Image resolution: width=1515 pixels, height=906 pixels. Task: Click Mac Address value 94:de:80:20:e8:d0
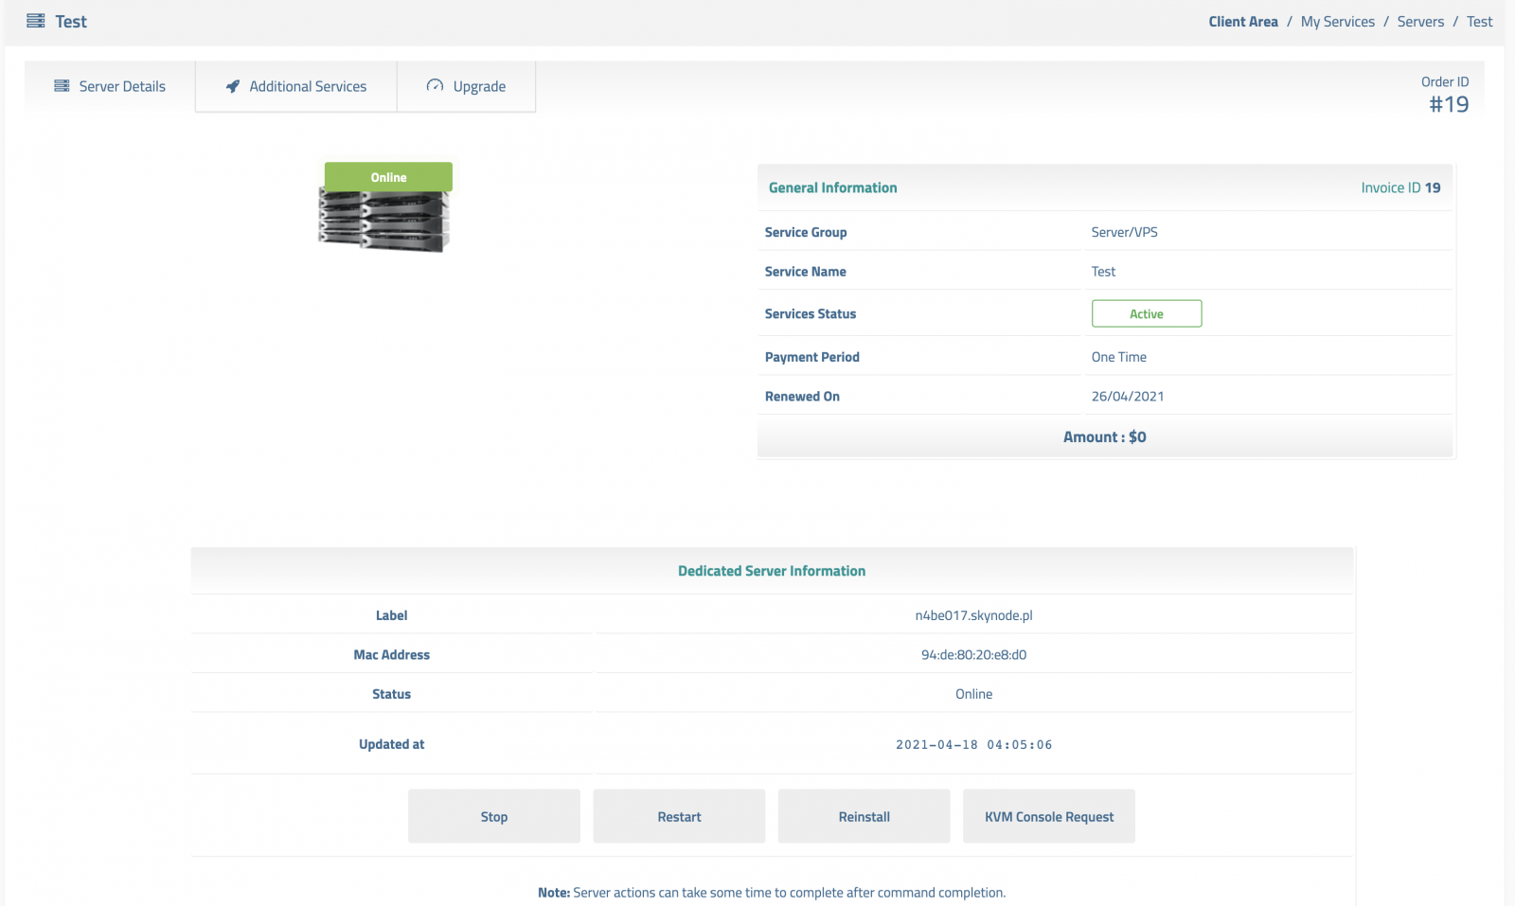coord(973,654)
